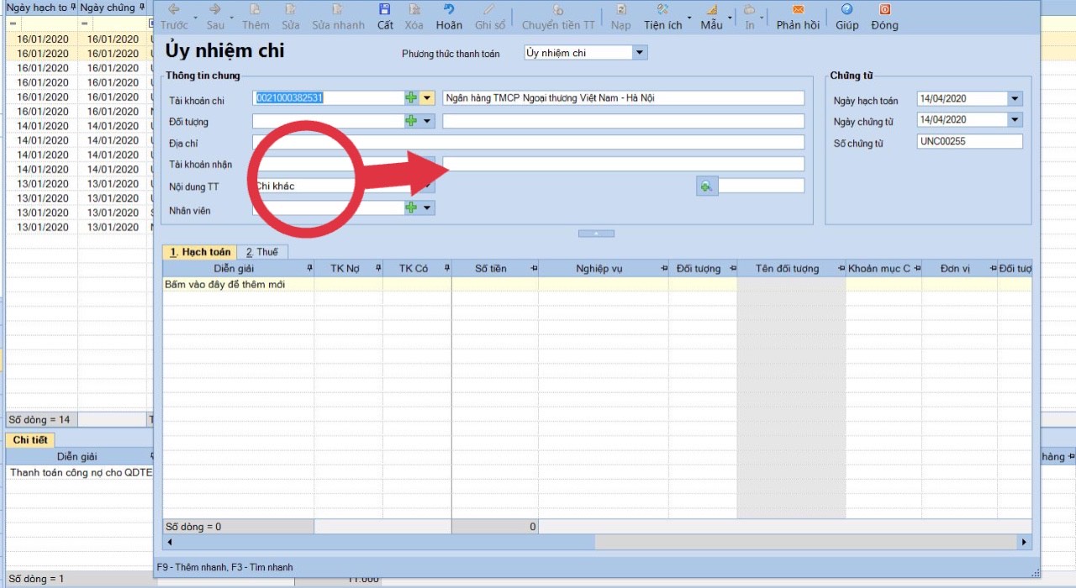
Task: Switch to the Thuế tab
Action: 262,252
